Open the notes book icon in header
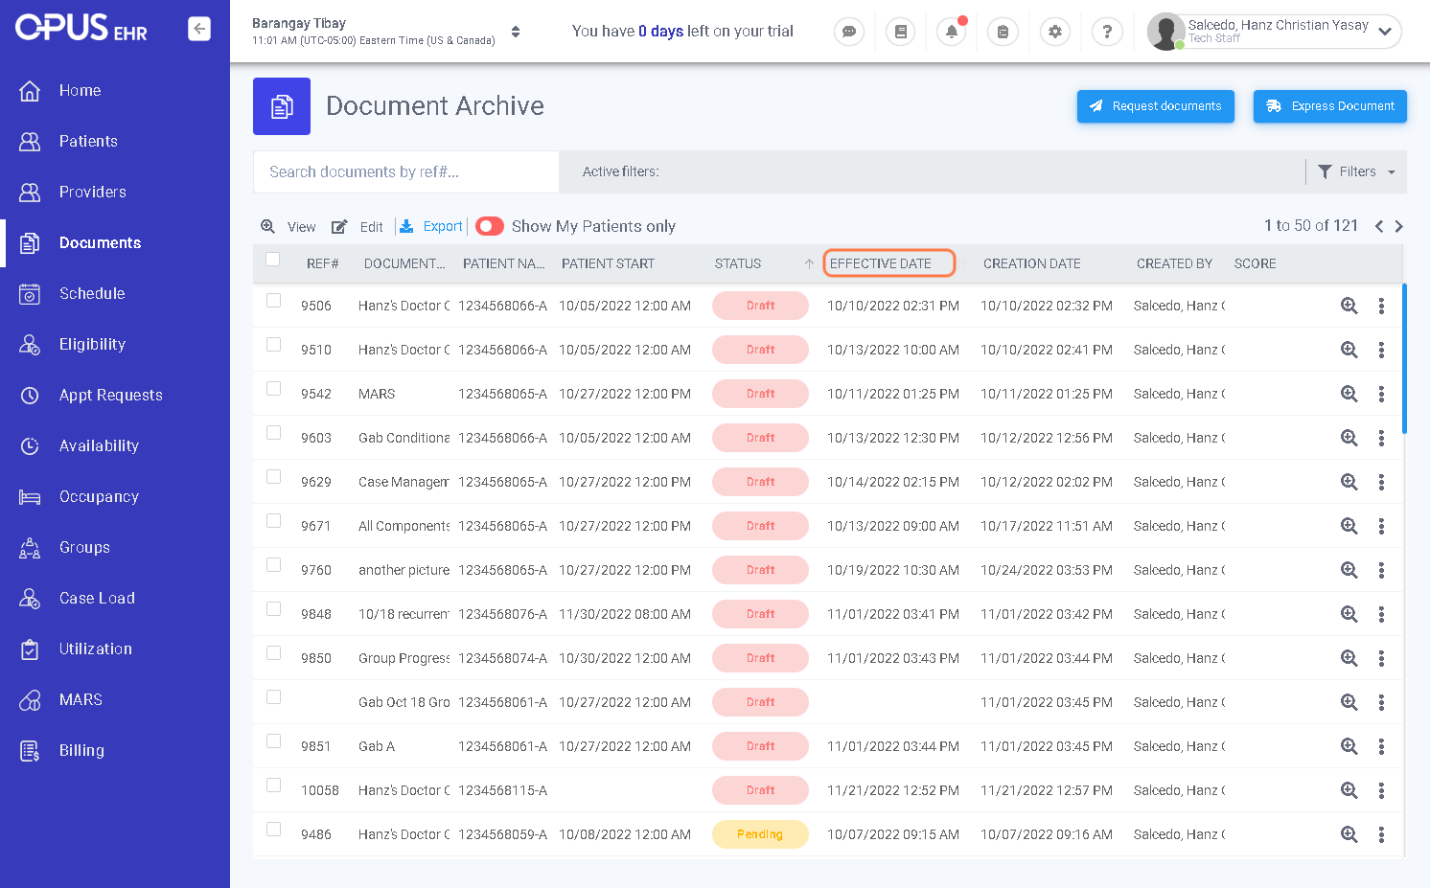Image resolution: width=1430 pixels, height=888 pixels. (900, 32)
